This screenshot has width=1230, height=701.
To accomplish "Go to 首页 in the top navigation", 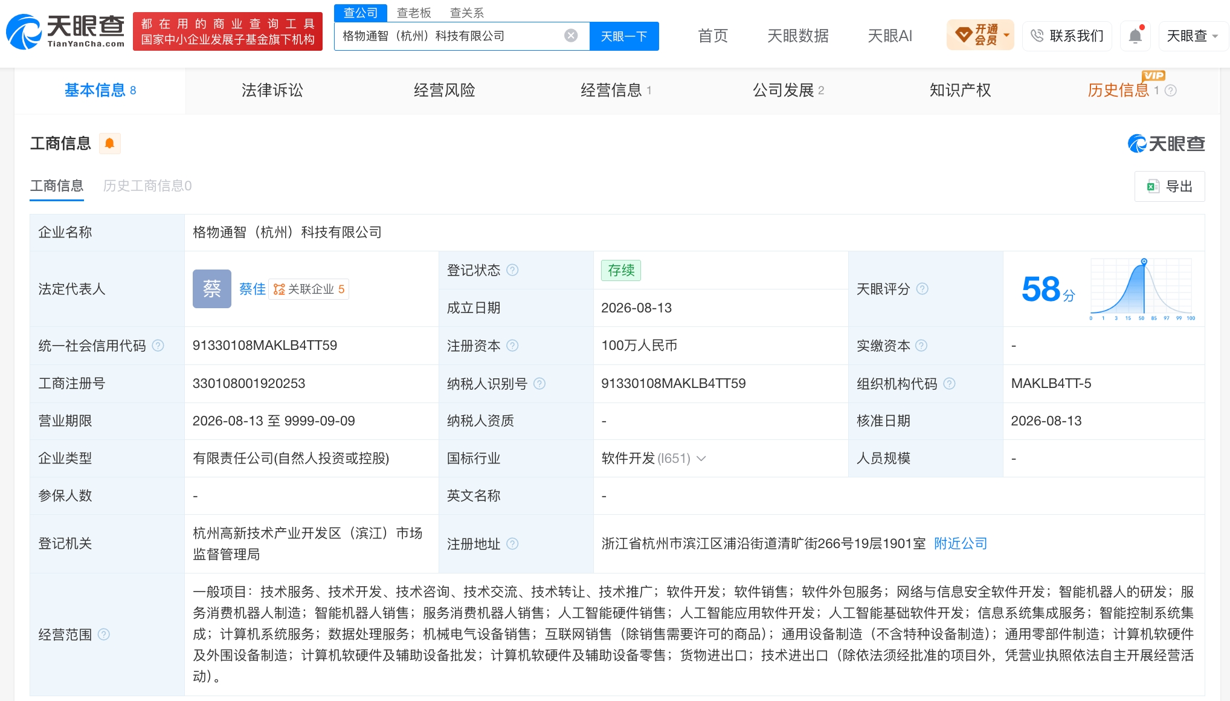I will 713,36.
